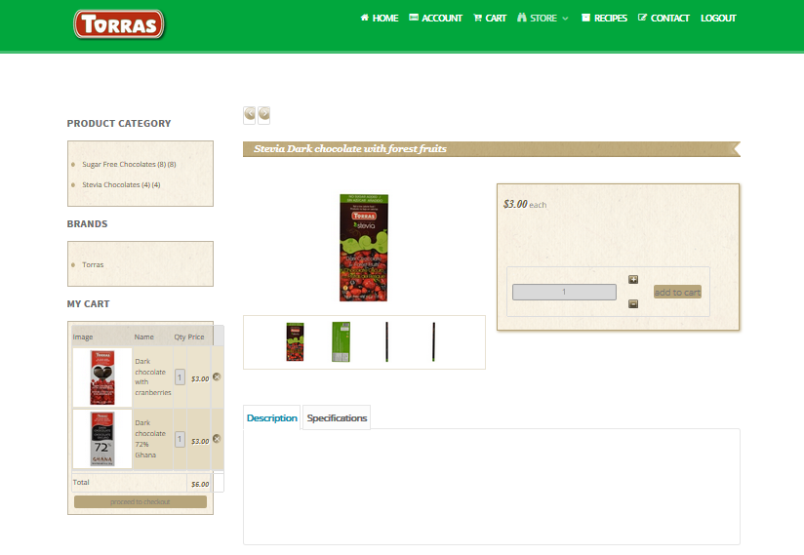This screenshot has width=804, height=555.
Task: Click the main product image
Action: pyautogui.click(x=364, y=248)
